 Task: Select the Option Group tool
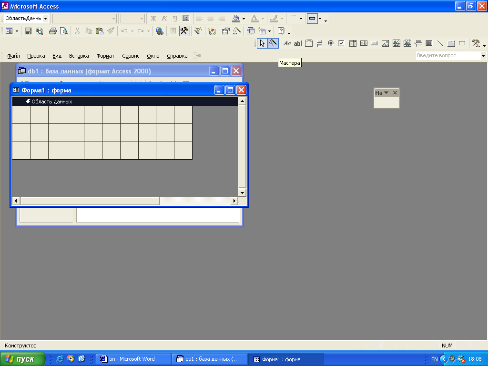[309, 43]
